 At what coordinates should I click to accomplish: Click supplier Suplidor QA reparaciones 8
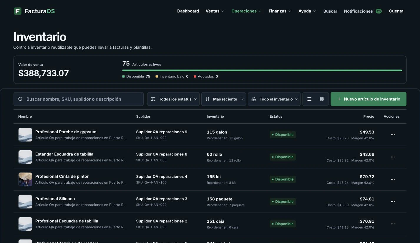point(162,154)
